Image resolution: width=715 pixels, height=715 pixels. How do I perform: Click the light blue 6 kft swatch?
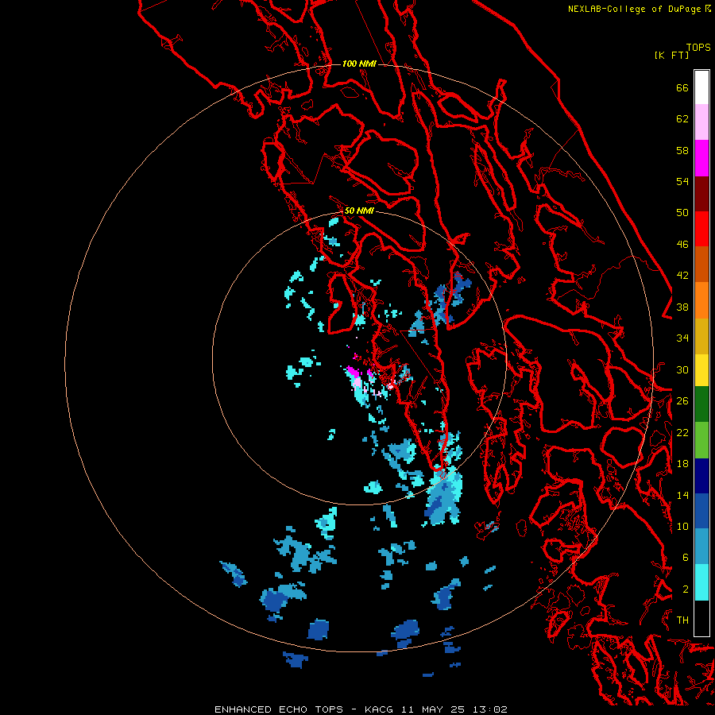(701, 546)
